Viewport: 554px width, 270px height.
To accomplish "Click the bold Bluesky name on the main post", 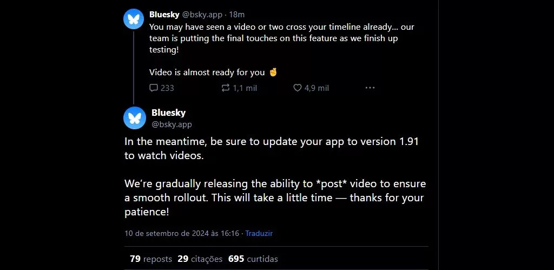I will (x=168, y=113).
